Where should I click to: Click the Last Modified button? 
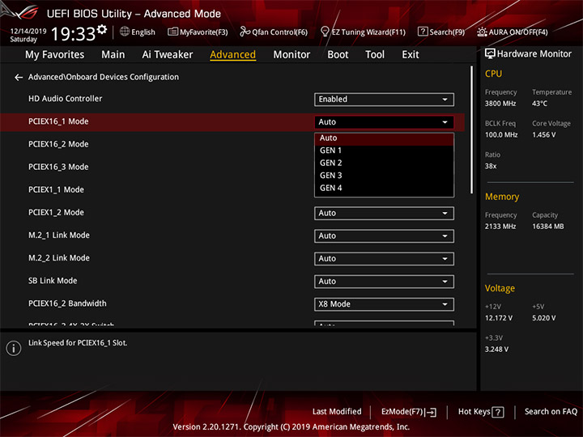337,412
